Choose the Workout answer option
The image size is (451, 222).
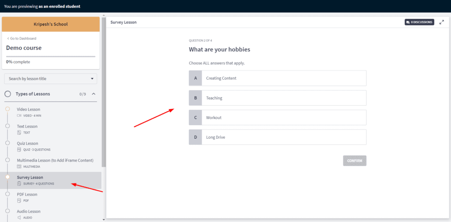point(277,118)
